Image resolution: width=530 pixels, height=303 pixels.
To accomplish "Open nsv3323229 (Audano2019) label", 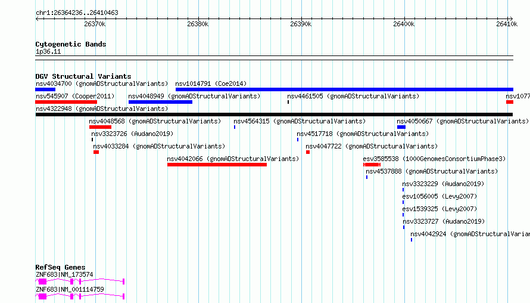I will [443, 184].
